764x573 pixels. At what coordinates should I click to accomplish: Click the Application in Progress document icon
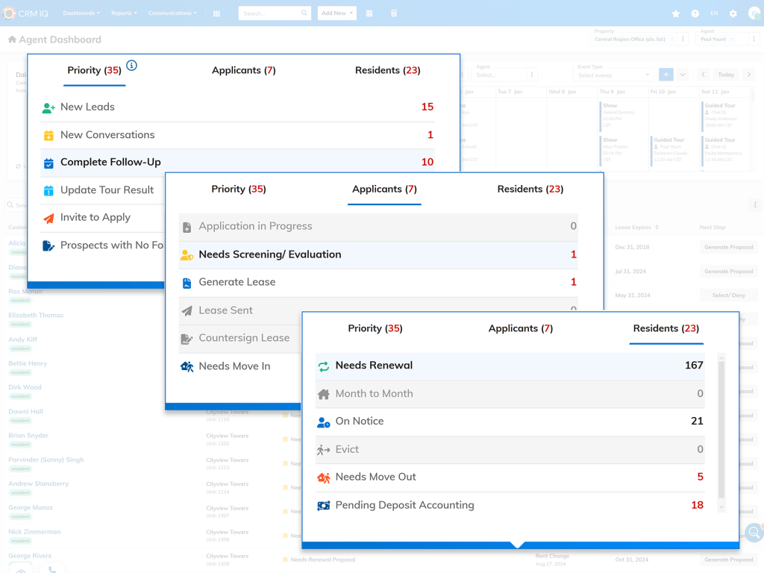click(187, 227)
